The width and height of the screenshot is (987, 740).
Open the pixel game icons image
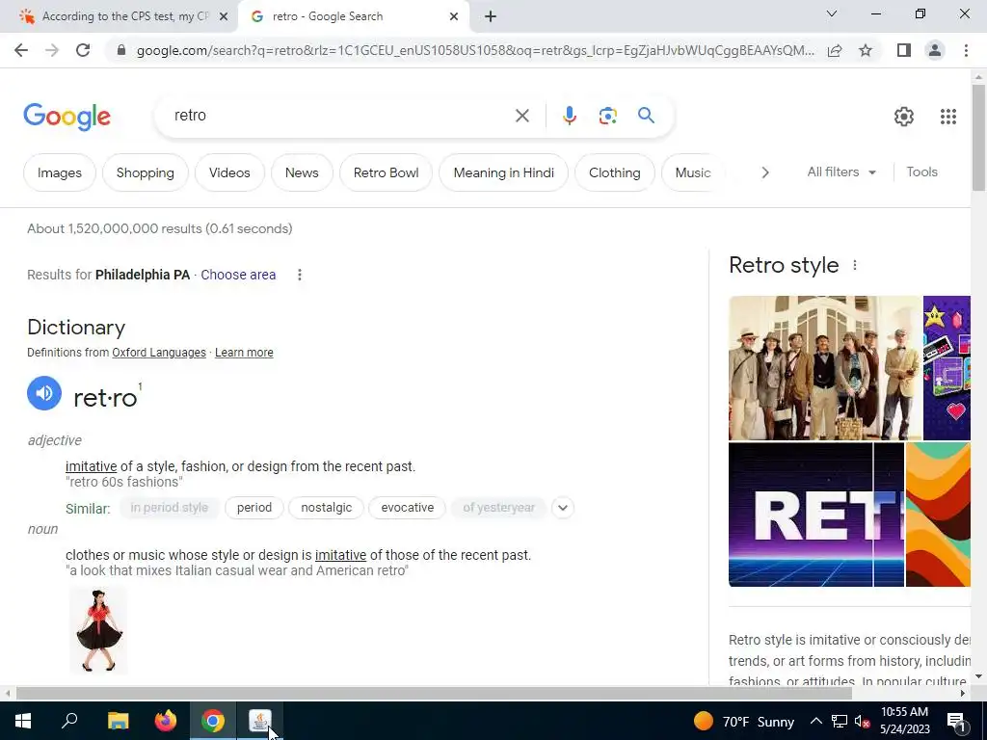tap(947, 368)
